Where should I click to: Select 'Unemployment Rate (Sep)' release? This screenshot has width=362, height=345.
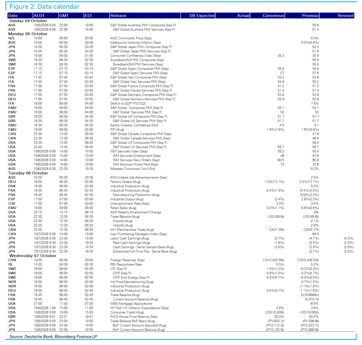click(x=130, y=203)
